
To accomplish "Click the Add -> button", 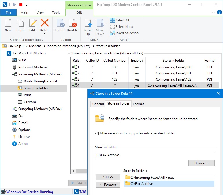I will point(108,177).
